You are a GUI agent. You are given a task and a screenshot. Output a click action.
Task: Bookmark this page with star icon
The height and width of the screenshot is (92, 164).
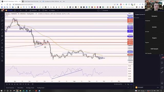pos(117,5)
